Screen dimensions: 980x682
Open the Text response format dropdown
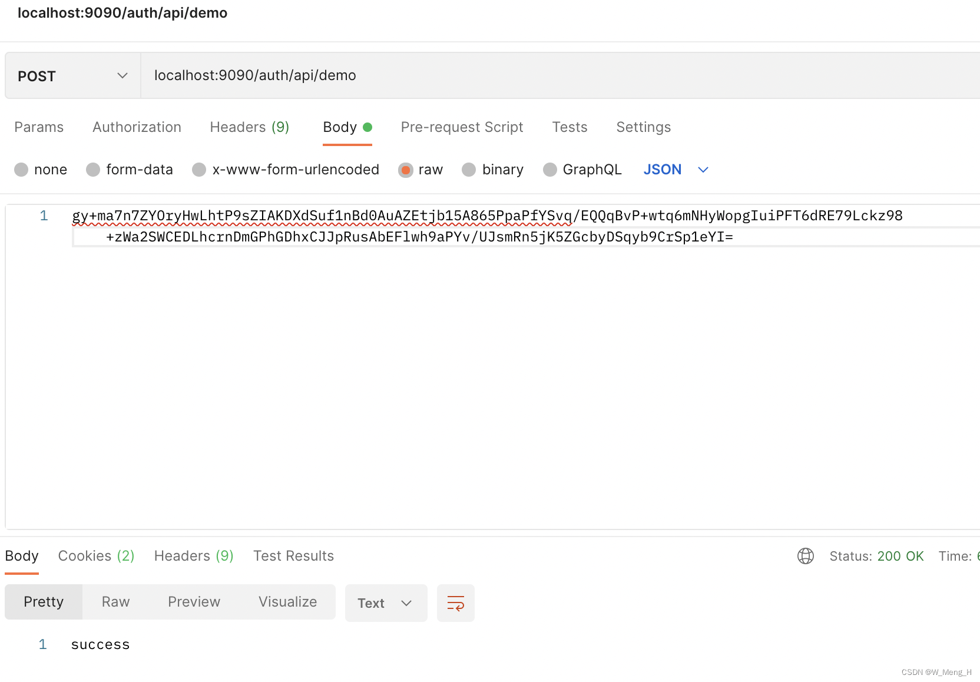[x=386, y=603]
